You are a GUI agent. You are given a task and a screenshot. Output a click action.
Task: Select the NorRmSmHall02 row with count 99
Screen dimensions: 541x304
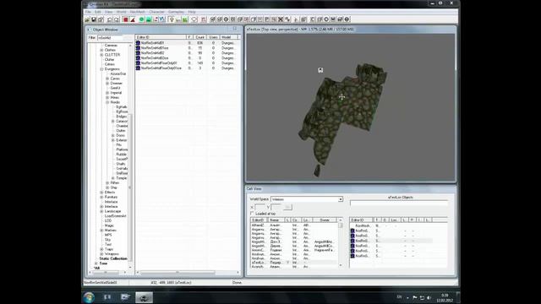(x=186, y=53)
